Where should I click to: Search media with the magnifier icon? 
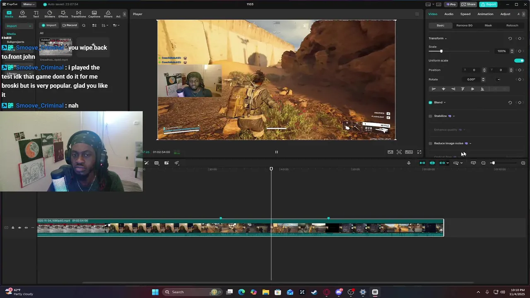pos(84,25)
